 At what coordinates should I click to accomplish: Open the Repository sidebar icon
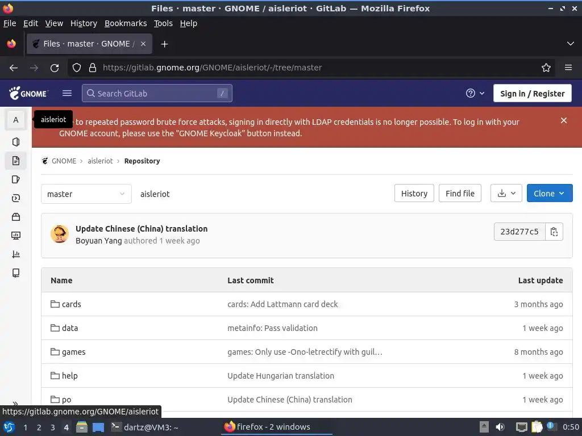15,161
